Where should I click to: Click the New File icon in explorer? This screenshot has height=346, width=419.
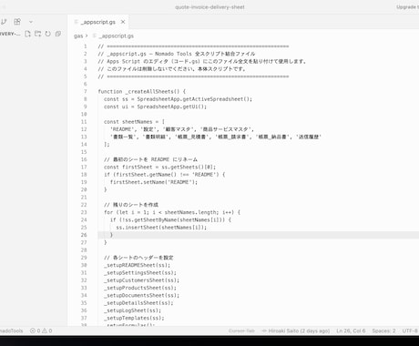[27, 34]
